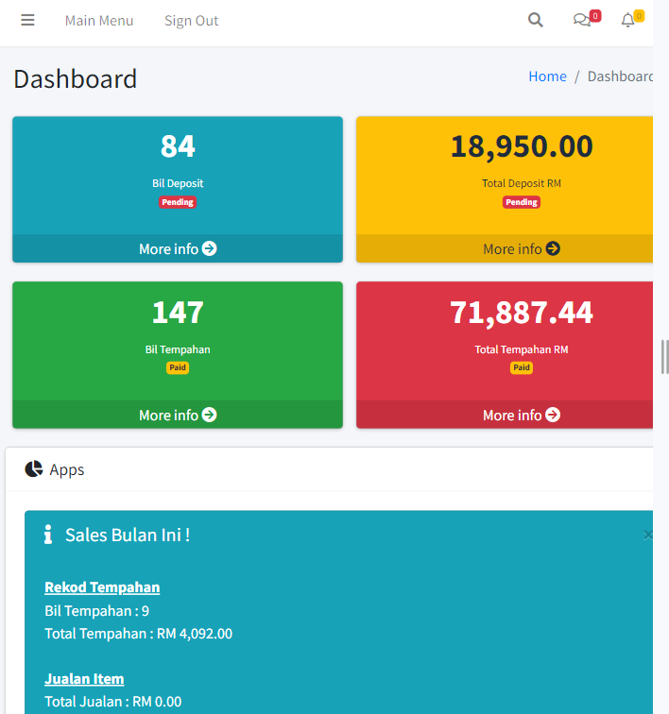Image resolution: width=669 pixels, height=714 pixels.
Task: Click arrow icon on Bil Deposit card
Action: pos(210,248)
